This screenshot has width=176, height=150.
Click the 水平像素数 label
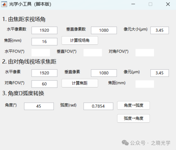16,29
